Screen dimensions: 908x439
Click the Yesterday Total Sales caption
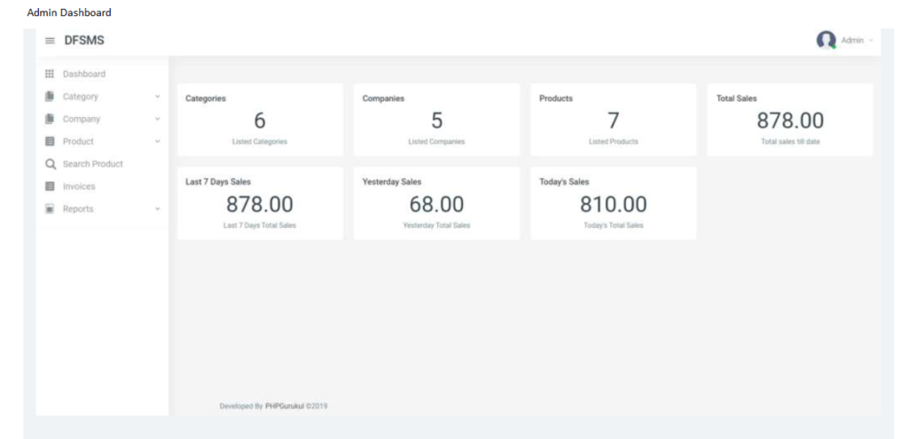point(436,225)
